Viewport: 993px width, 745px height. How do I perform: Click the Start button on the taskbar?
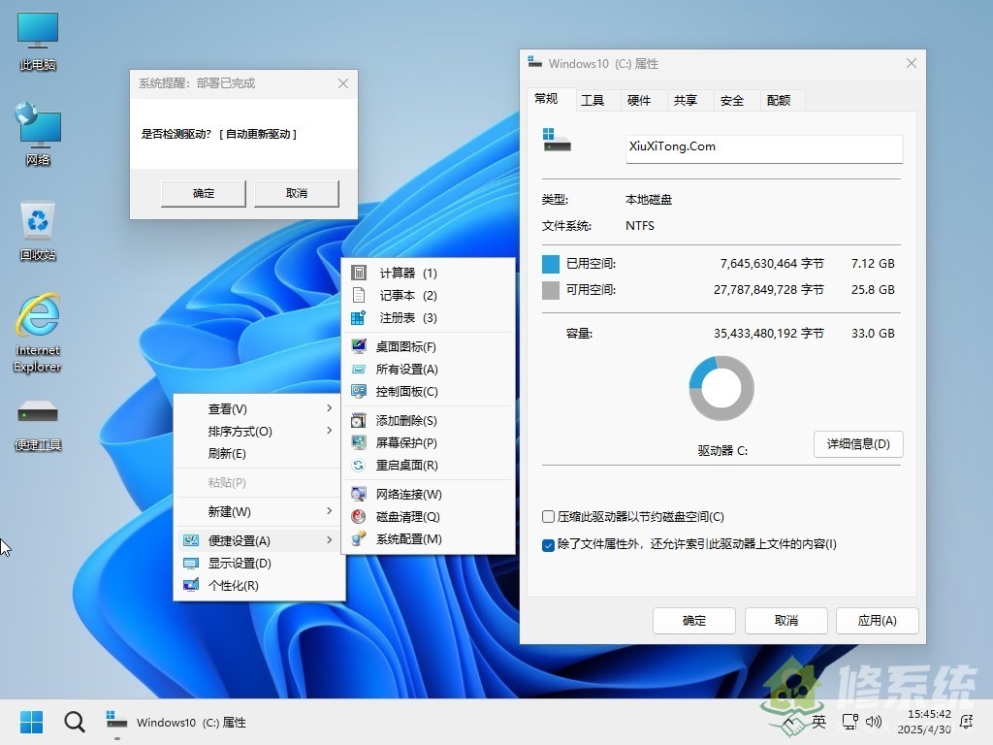pos(32,722)
